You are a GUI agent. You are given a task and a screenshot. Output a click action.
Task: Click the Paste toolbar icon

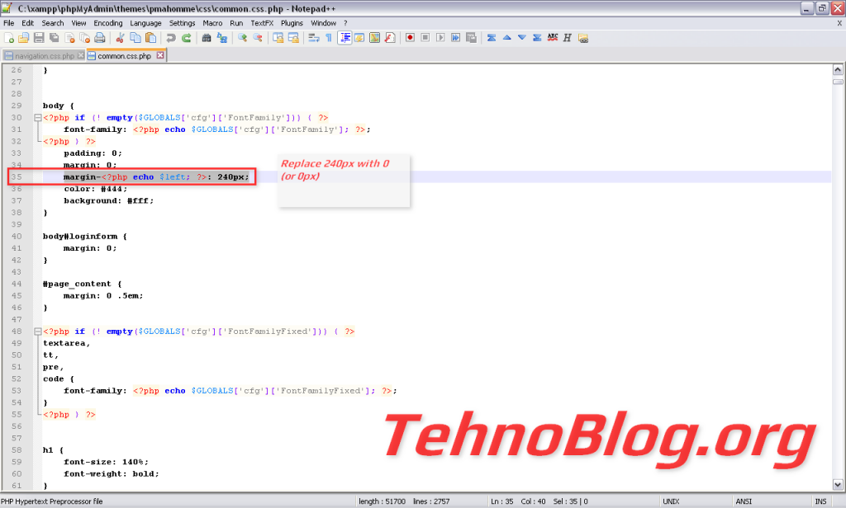pos(149,37)
